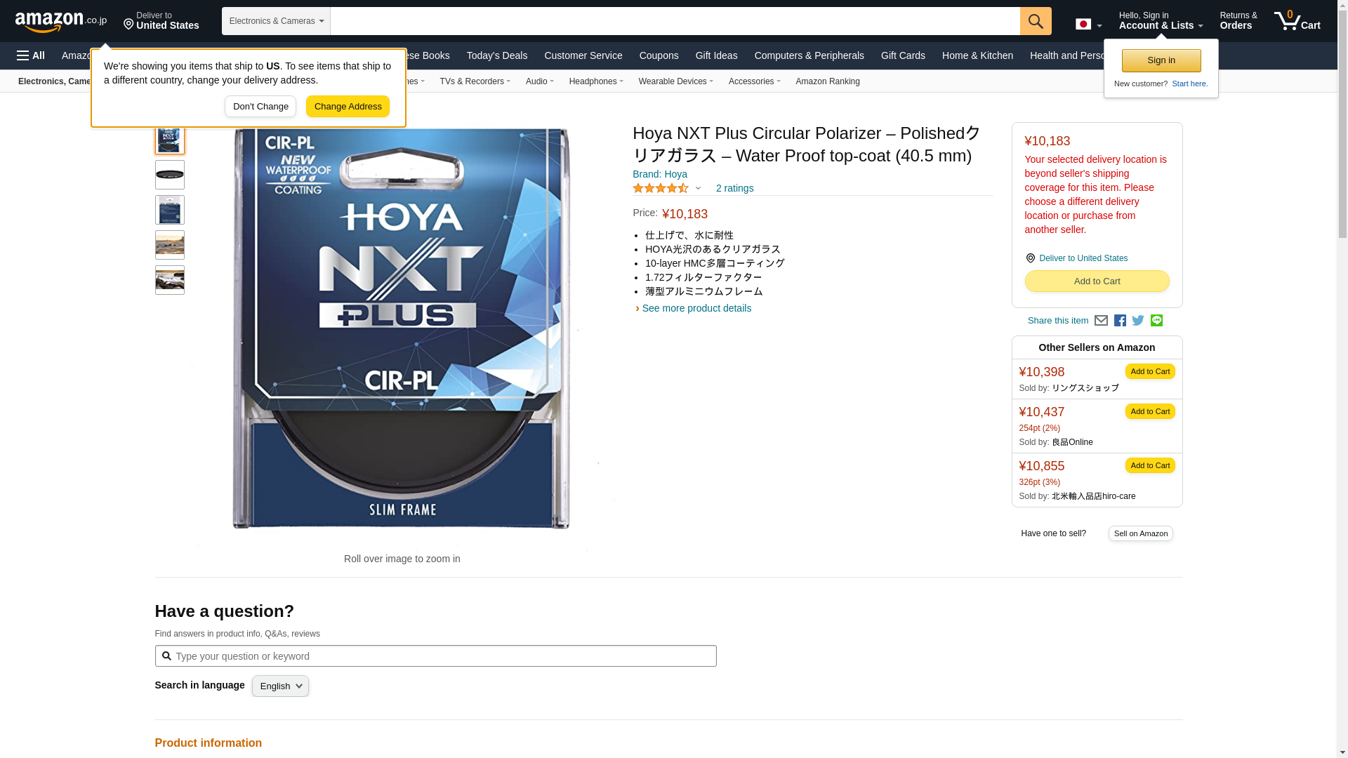Select the second product thumbnail image
1348x758 pixels.
[169, 175]
